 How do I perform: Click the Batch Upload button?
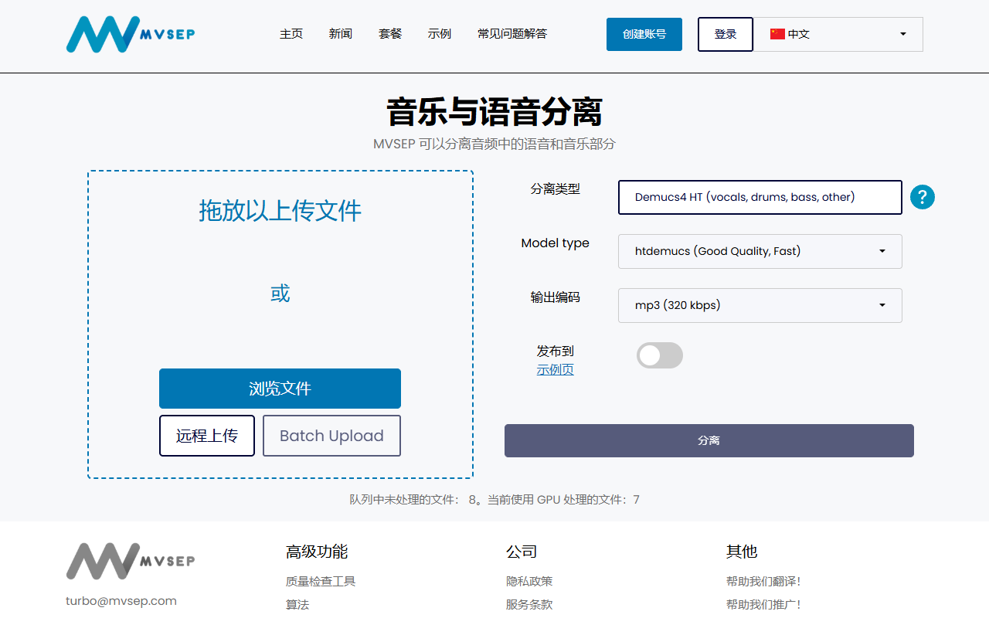(x=331, y=436)
